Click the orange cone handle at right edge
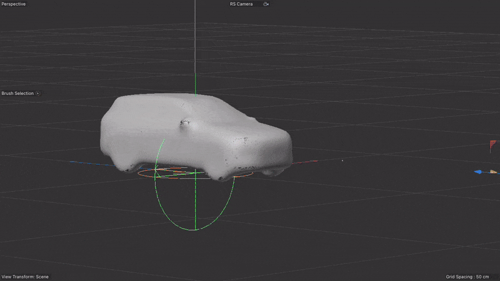 (x=493, y=172)
